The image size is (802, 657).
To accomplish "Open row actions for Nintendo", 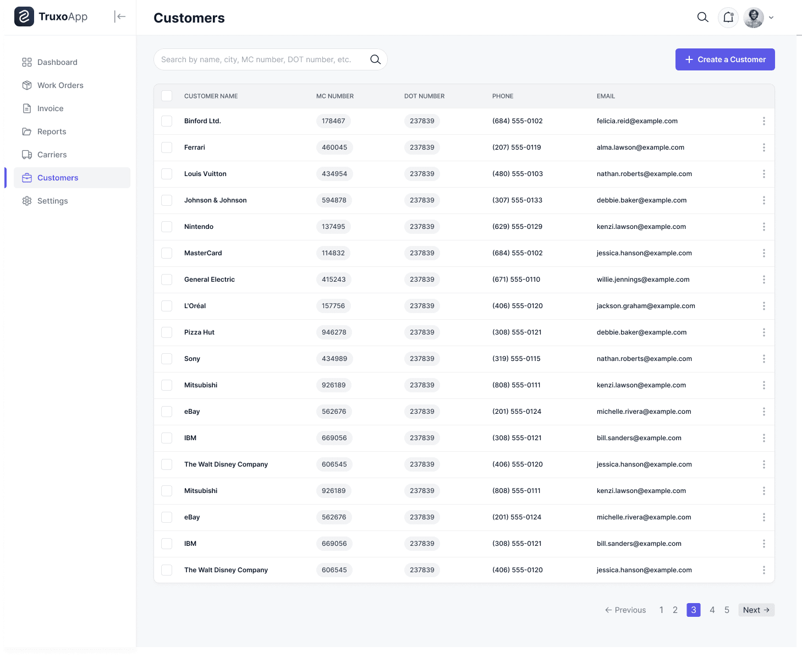I will 763,227.
